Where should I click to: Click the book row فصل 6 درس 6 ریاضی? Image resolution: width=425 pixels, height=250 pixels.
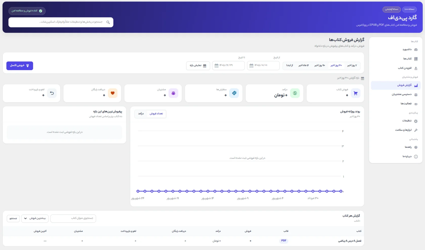click(x=183, y=241)
